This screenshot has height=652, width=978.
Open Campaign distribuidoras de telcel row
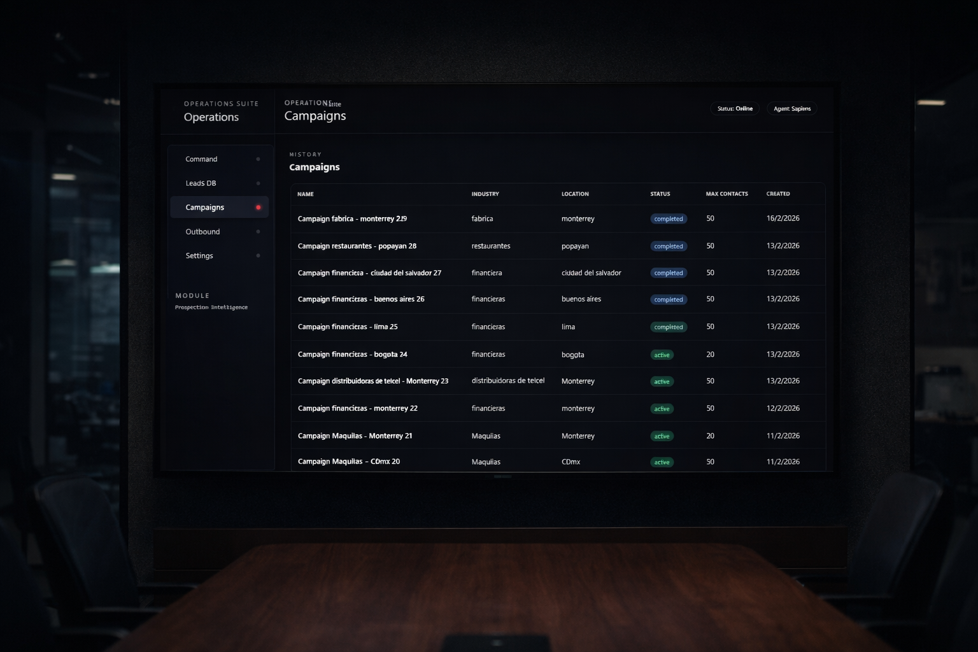(x=372, y=381)
